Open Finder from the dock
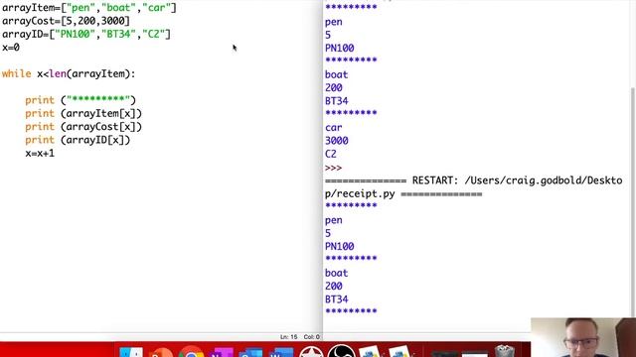The width and height of the screenshot is (636, 357). tap(131, 352)
